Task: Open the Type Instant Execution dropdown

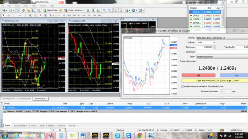Action: pyautogui.click(x=222, y=57)
